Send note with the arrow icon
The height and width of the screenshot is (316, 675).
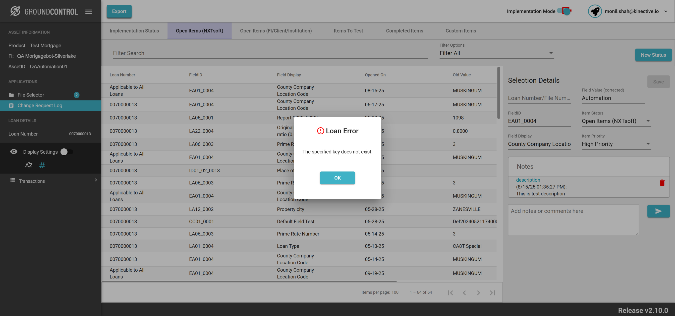coord(658,211)
